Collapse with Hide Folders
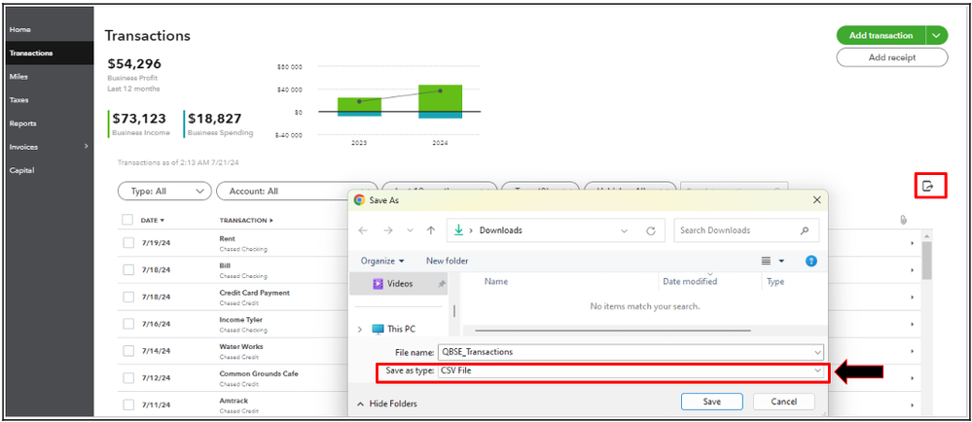This screenshot has width=972, height=422. (387, 404)
